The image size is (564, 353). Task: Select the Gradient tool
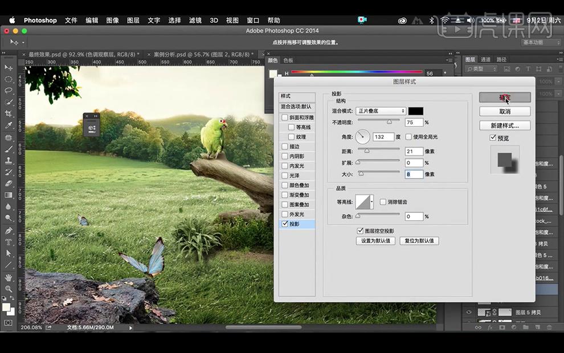9,195
